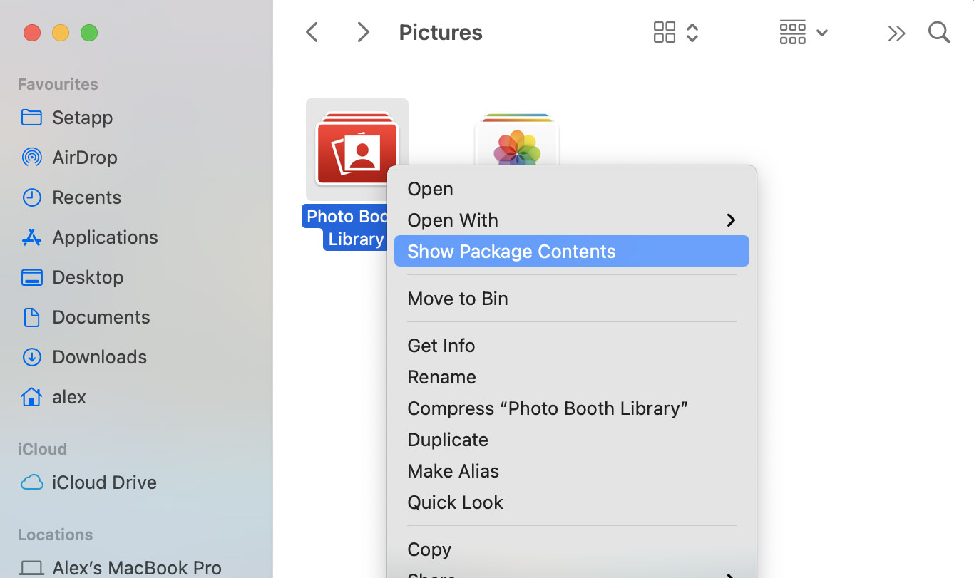Switch to icon grid view
This screenshot has height=578, width=974.
pos(664,32)
